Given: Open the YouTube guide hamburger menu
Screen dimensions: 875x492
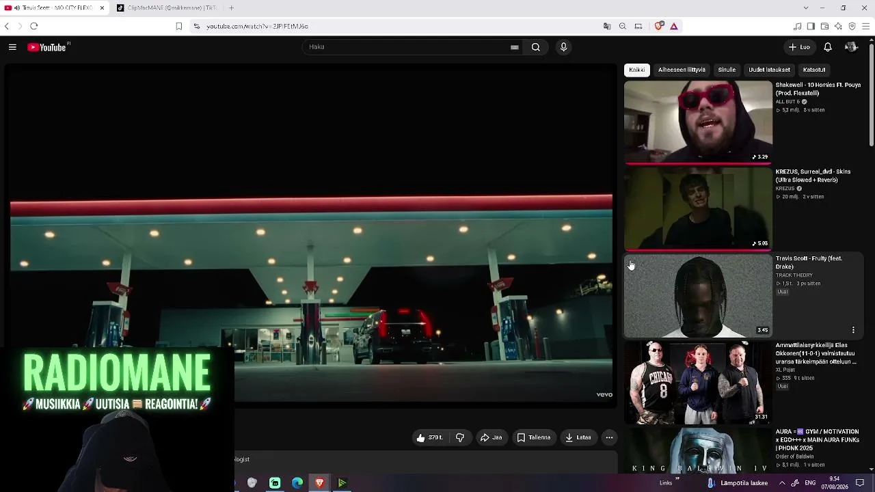Looking at the screenshot, I should (x=12, y=47).
